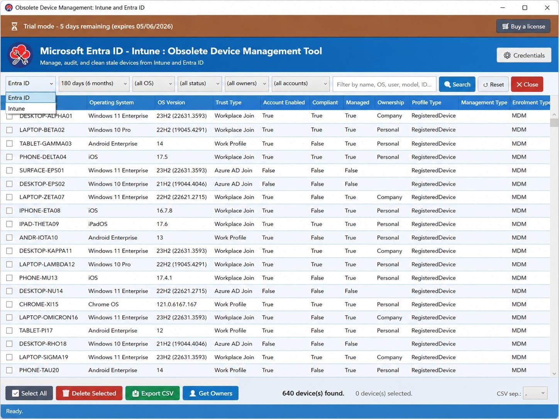Click iPadOS cell in IPAD-THETA09 row
Screen dimensions: 559x419
point(98,224)
